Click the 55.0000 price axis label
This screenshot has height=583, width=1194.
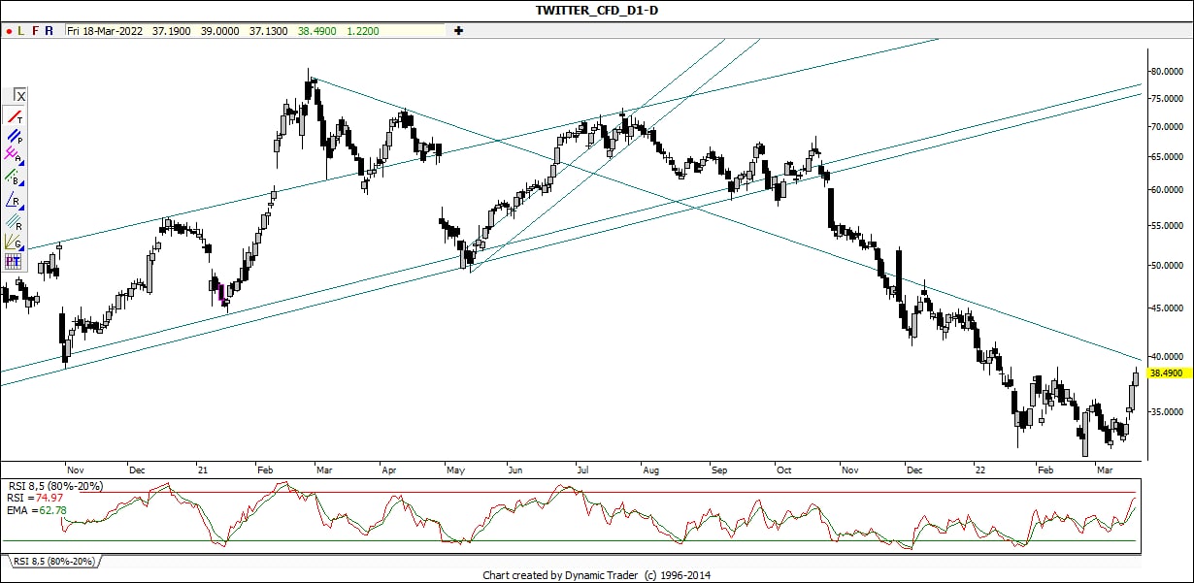tap(1168, 225)
